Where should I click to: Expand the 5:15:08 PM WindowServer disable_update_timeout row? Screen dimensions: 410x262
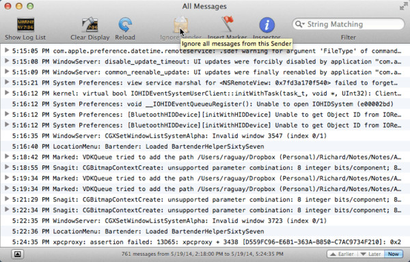point(7,61)
